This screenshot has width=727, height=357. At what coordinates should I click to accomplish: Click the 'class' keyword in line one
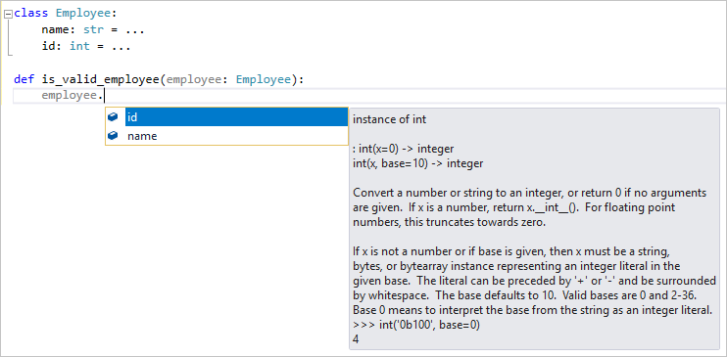(31, 14)
